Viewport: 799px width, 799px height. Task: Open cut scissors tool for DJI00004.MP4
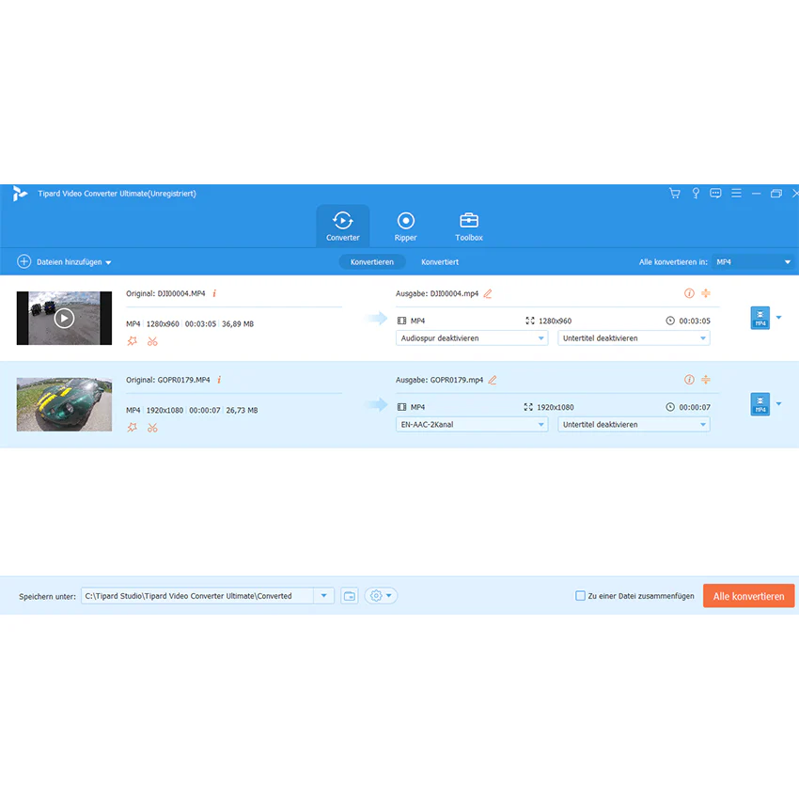(x=152, y=341)
